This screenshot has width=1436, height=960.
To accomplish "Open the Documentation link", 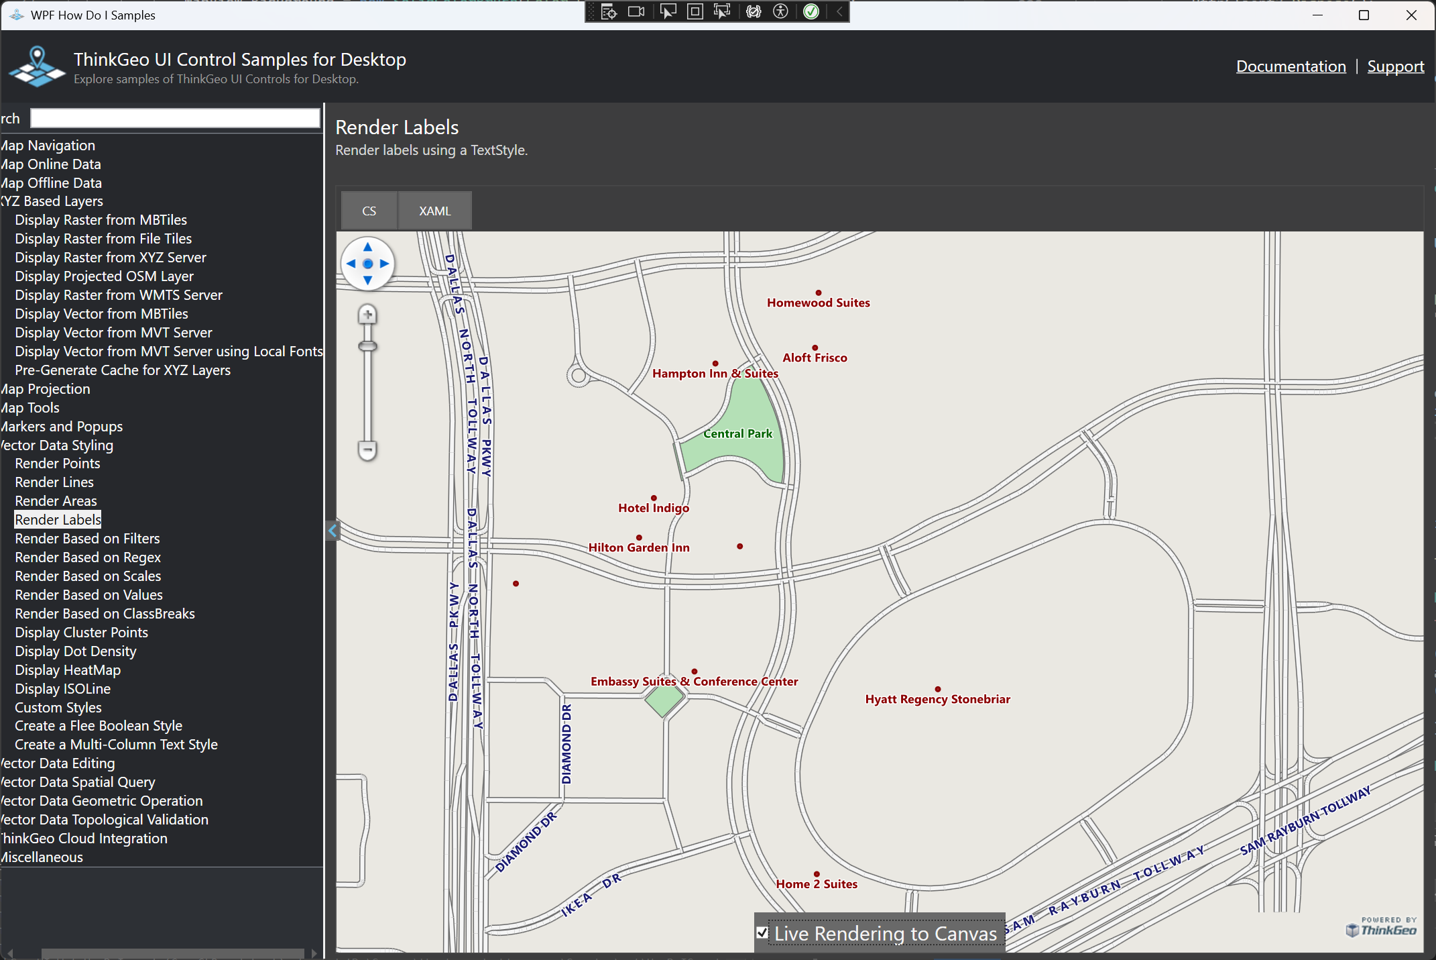I will click(1291, 66).
